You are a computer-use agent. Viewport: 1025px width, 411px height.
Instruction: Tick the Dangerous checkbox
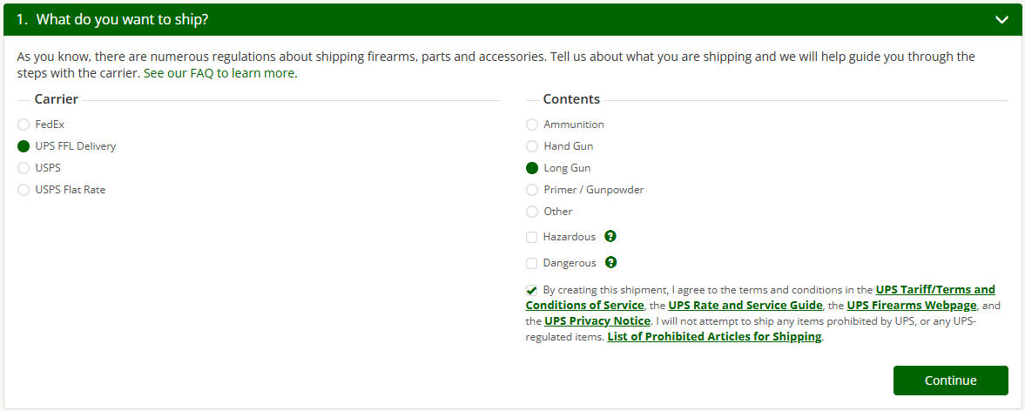coord(532,263)
